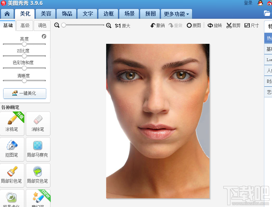Click the 旋转 rotate button
The width and height of the screenshot is (272, 207).
pos(215,25)
